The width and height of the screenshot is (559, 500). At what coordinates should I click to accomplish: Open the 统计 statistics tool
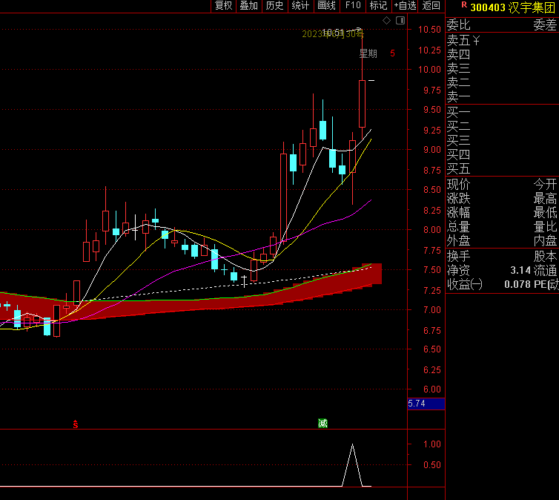(x=300, y=6)
